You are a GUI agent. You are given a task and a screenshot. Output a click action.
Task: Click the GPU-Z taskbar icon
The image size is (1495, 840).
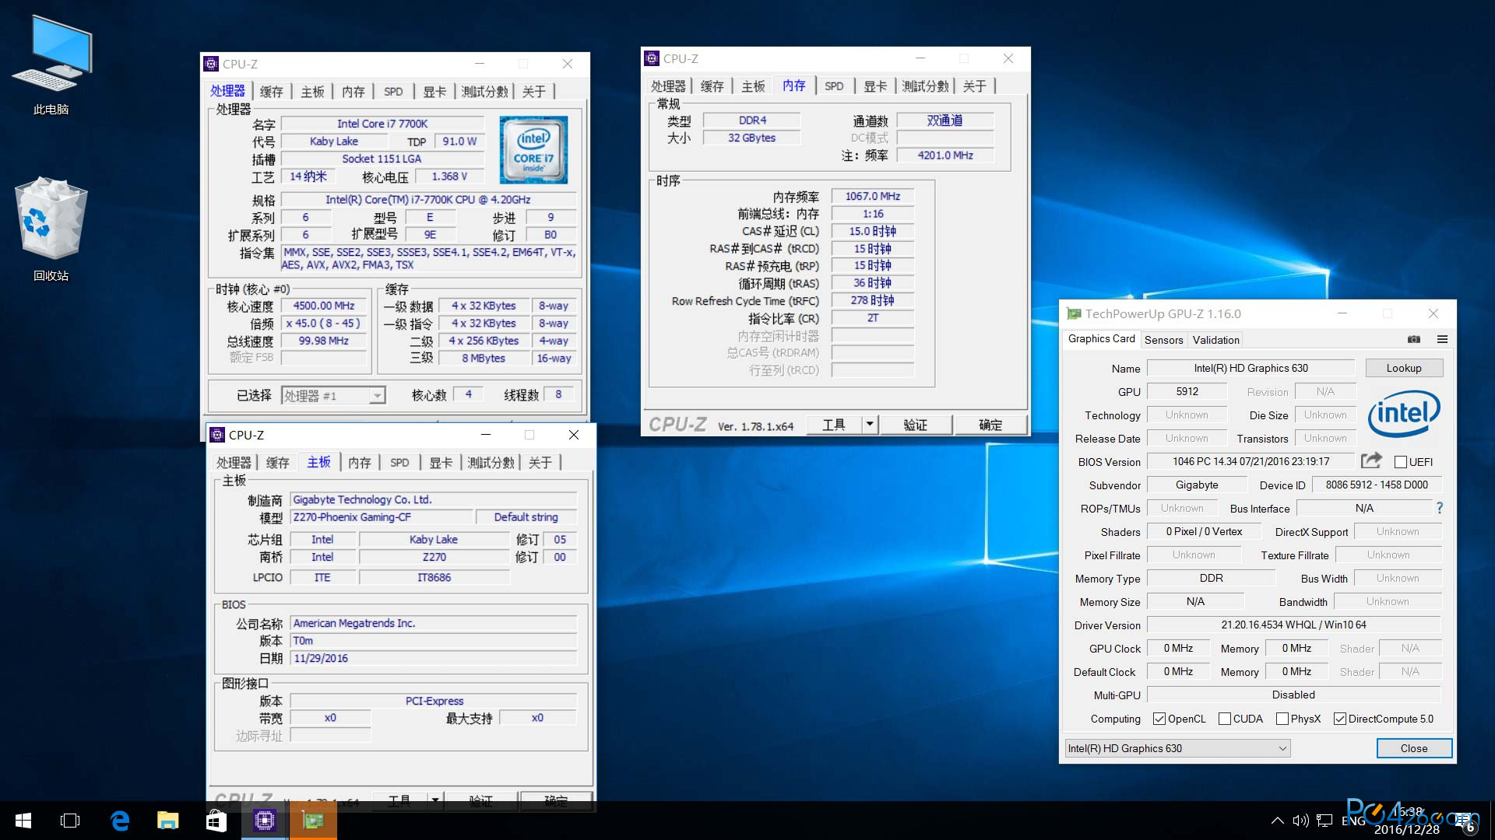[x=313, y=821]
